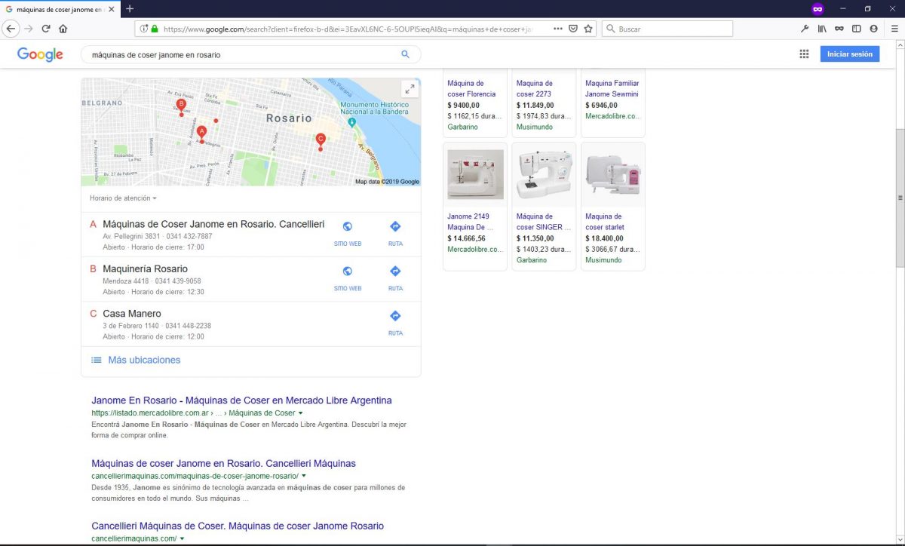Click the home icon in the browser toolbar
The height and width of the screenshot is (546, 905).
click(63, 28)
